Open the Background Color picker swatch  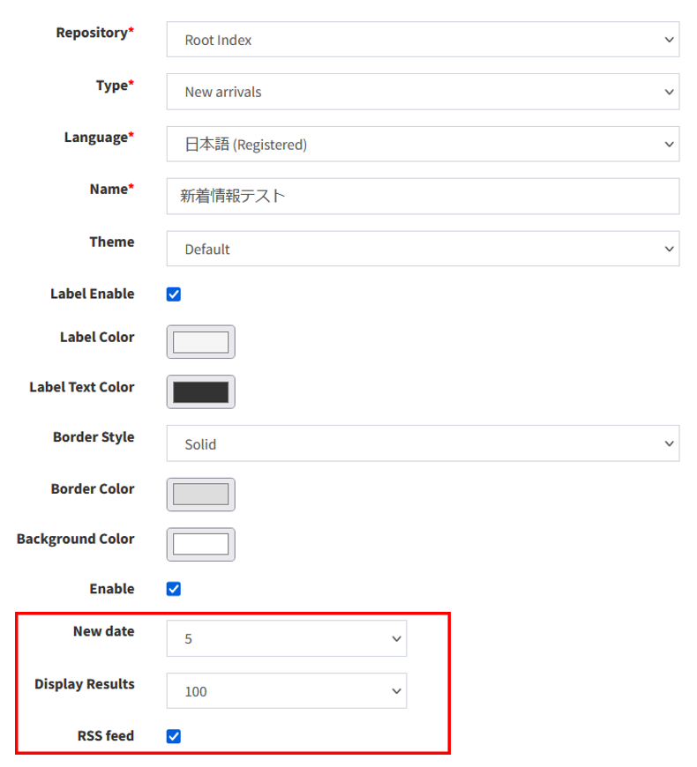(200, 545)
